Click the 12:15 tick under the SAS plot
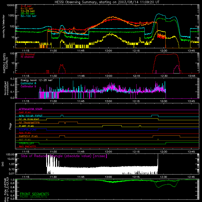The width and height of the screenshot is (202, 202). point(136,177)
